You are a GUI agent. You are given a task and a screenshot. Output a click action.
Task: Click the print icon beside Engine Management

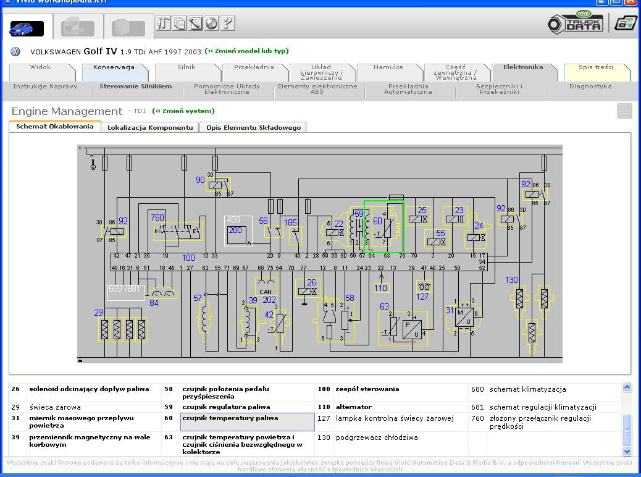pos(624,111)
